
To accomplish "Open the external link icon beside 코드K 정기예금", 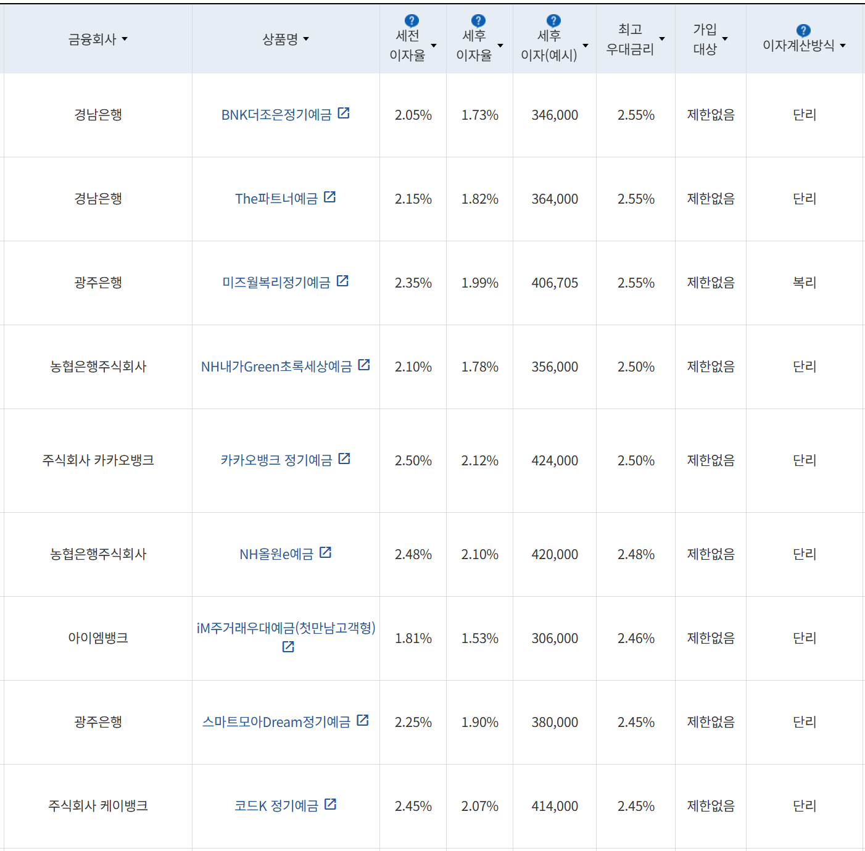I will coord(331,804).
